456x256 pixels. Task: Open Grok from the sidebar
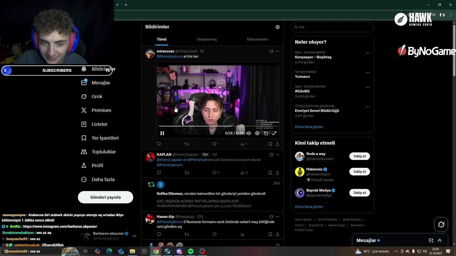tap(92, 97)
